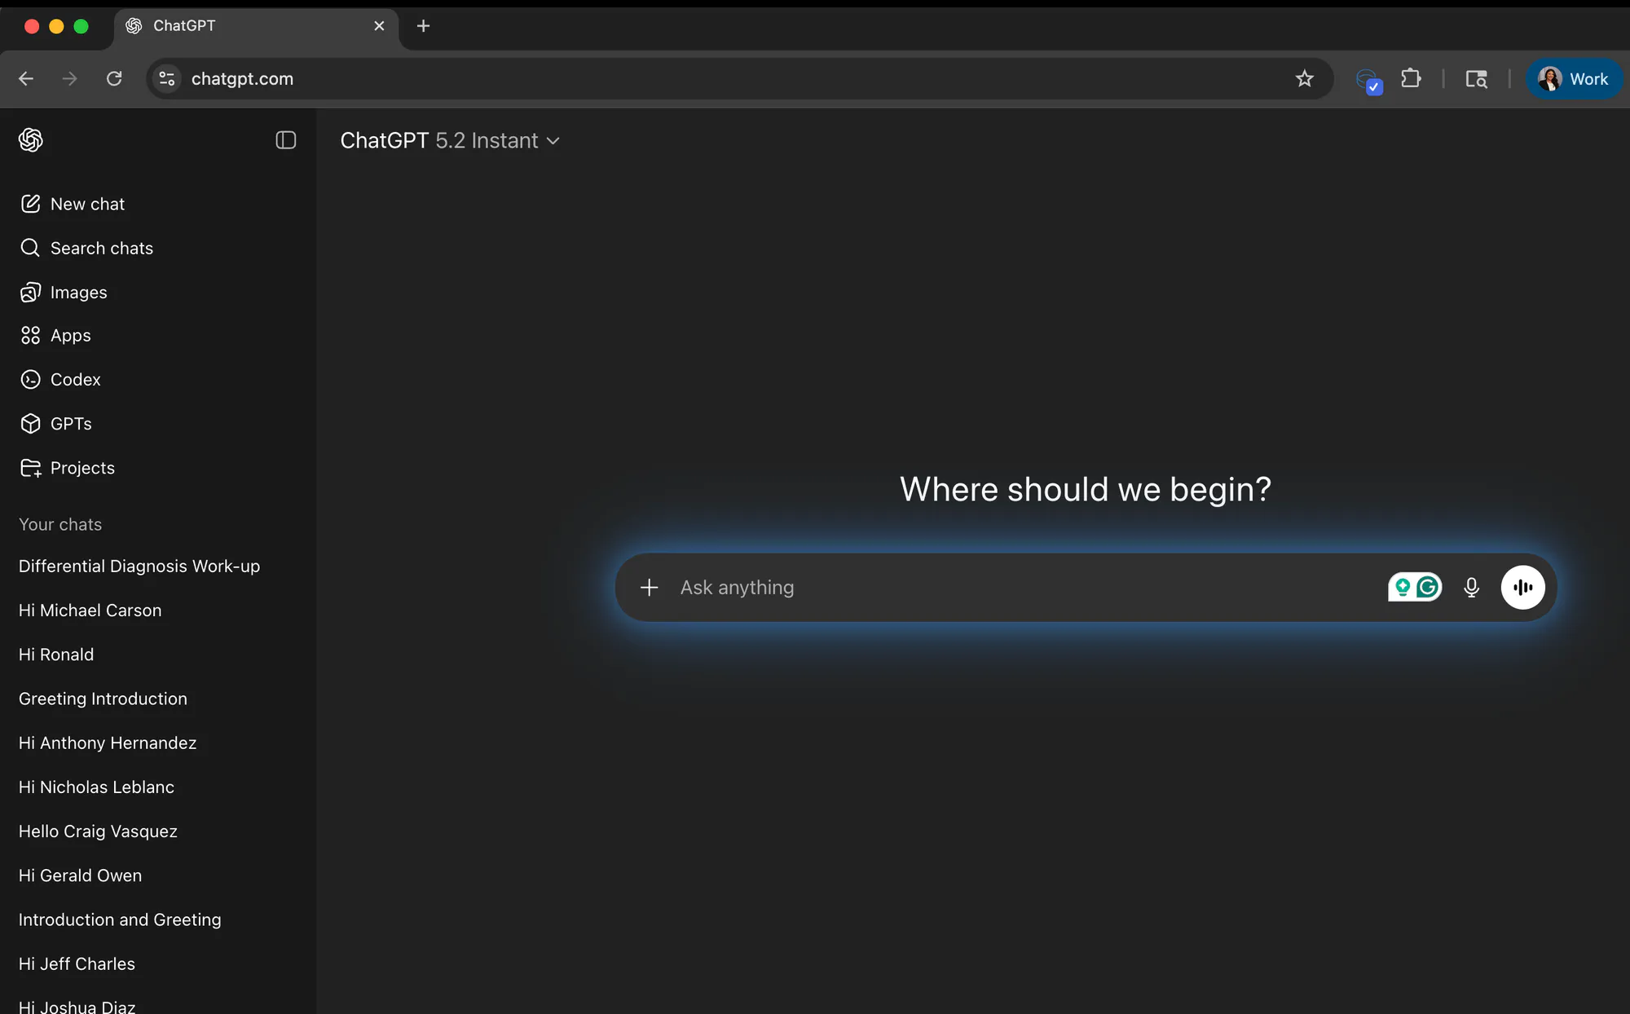Collapse the ChatGPT sidebar
This screenshot has height=1014, width=1630.
pos(285,140)
